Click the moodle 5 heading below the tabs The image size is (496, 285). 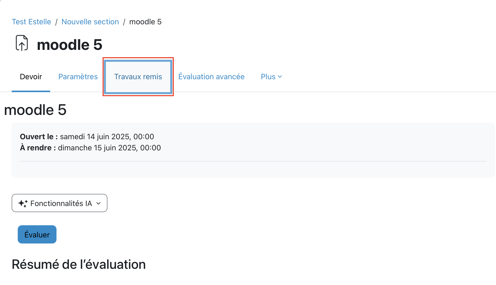[35, 110]
